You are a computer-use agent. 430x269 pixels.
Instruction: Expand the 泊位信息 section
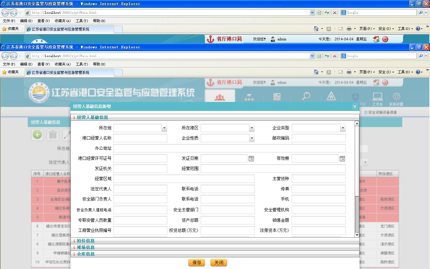click(86, 241)
